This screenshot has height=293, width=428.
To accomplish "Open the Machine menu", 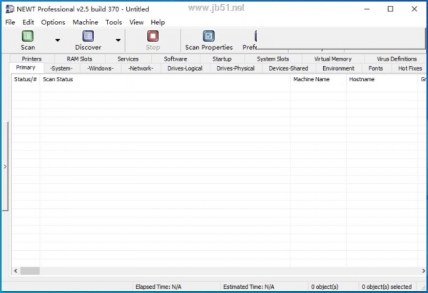I will [85, 22].
